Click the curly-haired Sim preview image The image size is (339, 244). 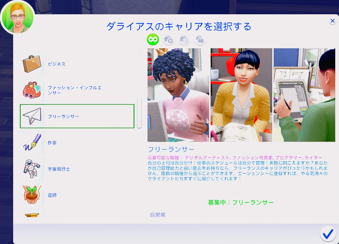pos(178,95)
